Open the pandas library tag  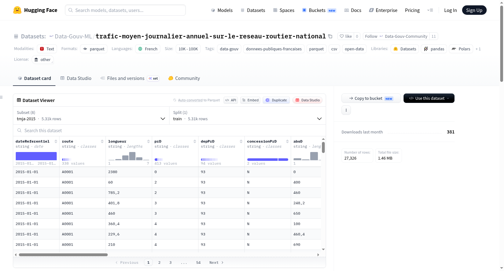pyautogui.click(x=434, y=49)
